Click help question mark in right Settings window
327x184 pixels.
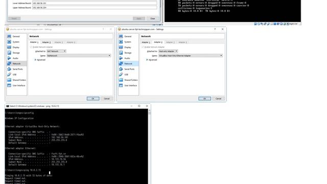(215, 29)
